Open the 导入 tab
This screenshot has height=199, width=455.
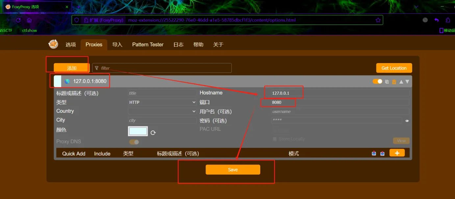pyautogui.click(x=117, y=45)
